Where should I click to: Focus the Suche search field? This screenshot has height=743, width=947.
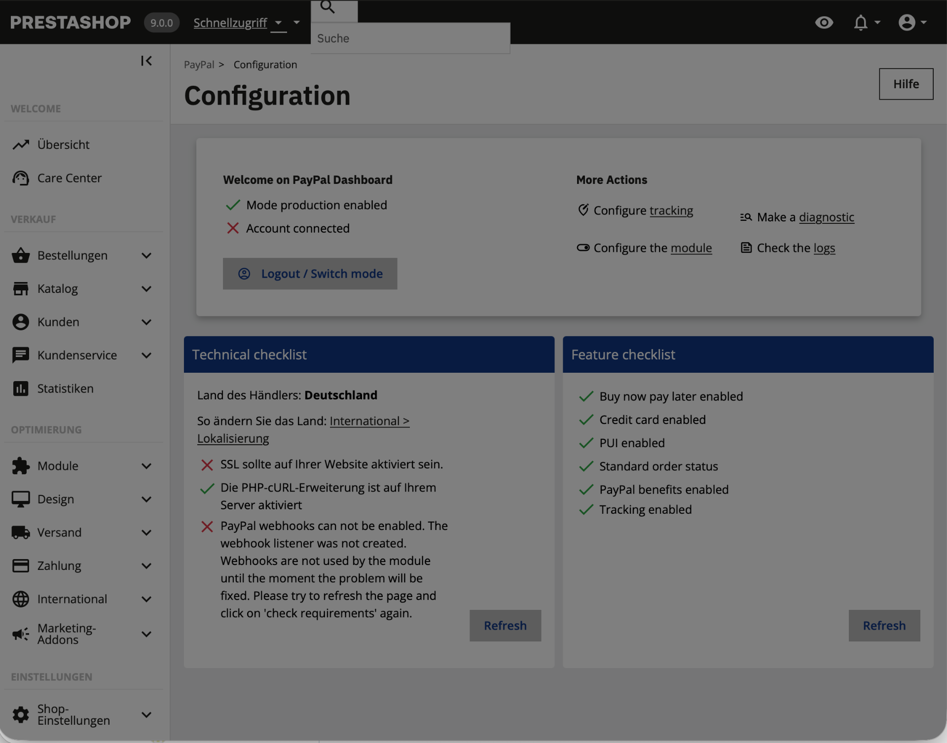tap(410, 38)
